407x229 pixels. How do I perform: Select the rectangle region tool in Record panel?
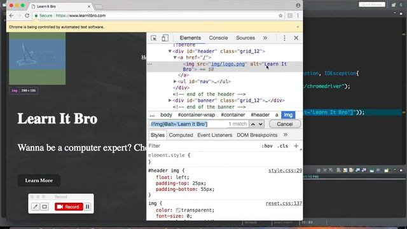pyautogui.click(x=45, y=207)
